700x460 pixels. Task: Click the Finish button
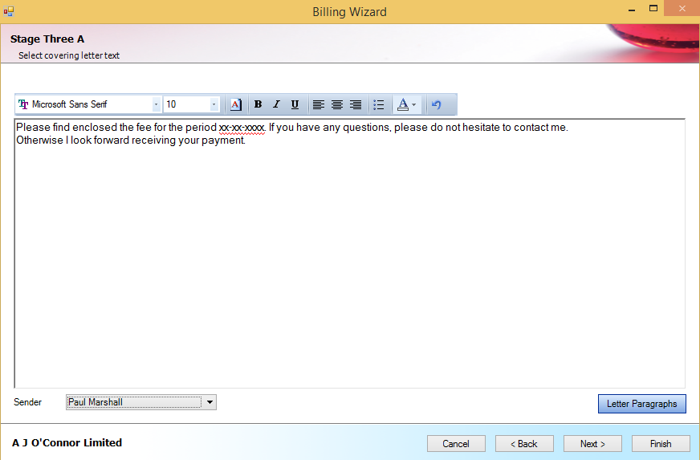click(x=661, y=443)
